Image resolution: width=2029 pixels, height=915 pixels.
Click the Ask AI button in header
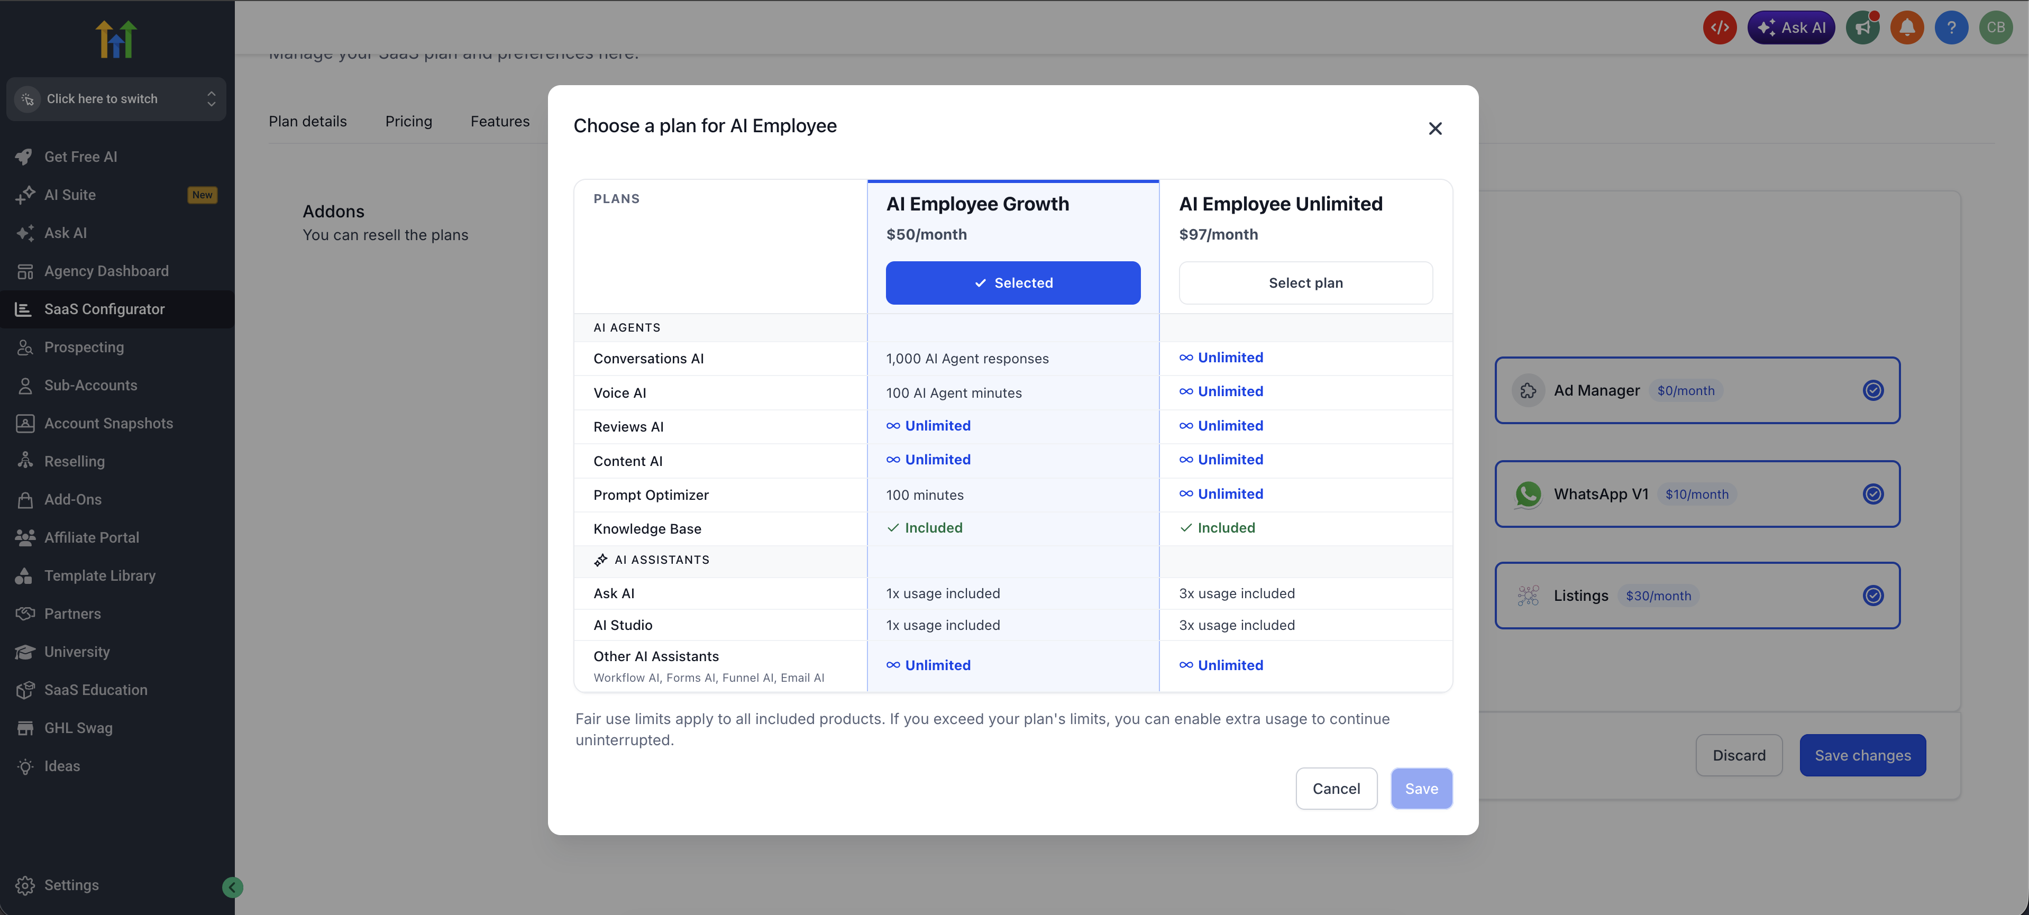point(1791,28)
